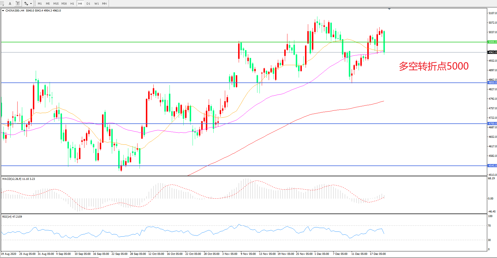The image size is (497, 258).
Task: Select the Text tool (A icon)
Action: [10, 3]
